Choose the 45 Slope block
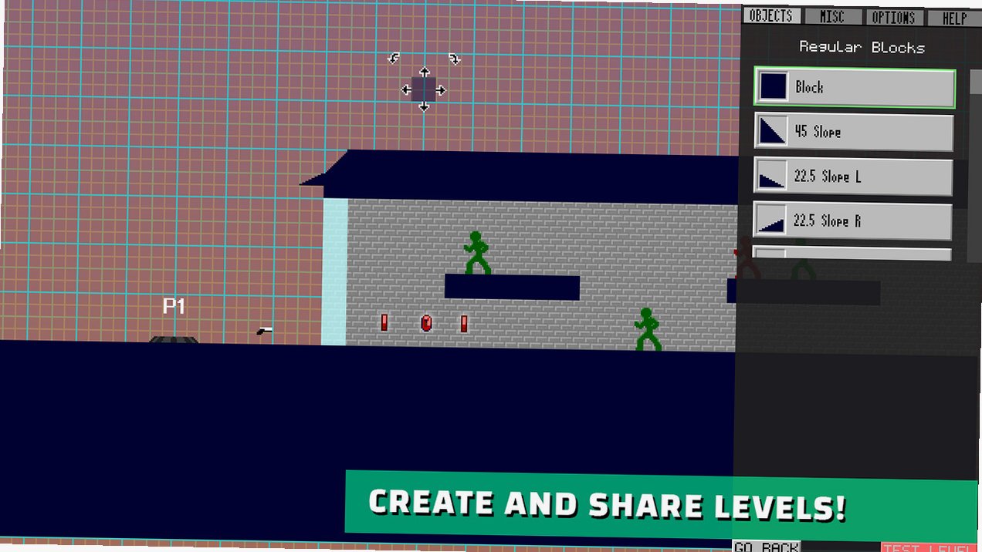Screen dimensions: 982x552 coord(854,133)
